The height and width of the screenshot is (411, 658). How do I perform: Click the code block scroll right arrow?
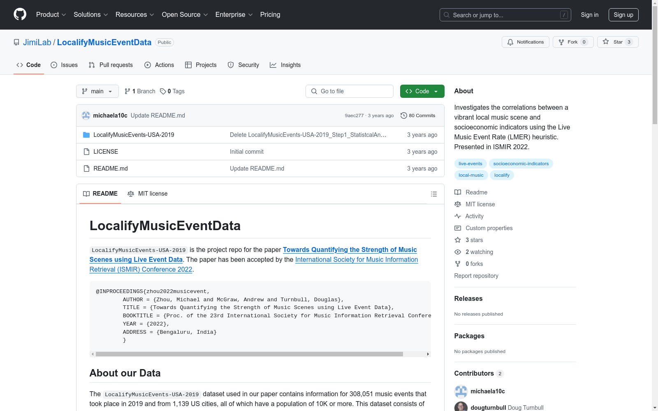point(428,354)
